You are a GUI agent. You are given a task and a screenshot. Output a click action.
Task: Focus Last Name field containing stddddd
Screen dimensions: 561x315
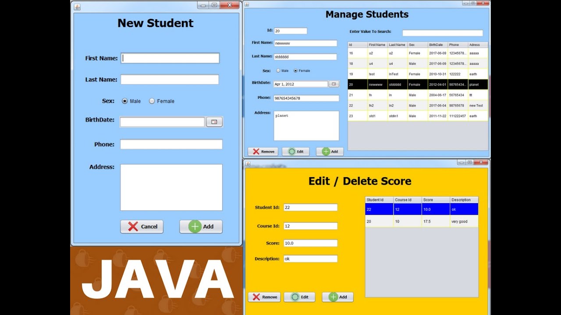pyautogui.click(x=305, y=57)
